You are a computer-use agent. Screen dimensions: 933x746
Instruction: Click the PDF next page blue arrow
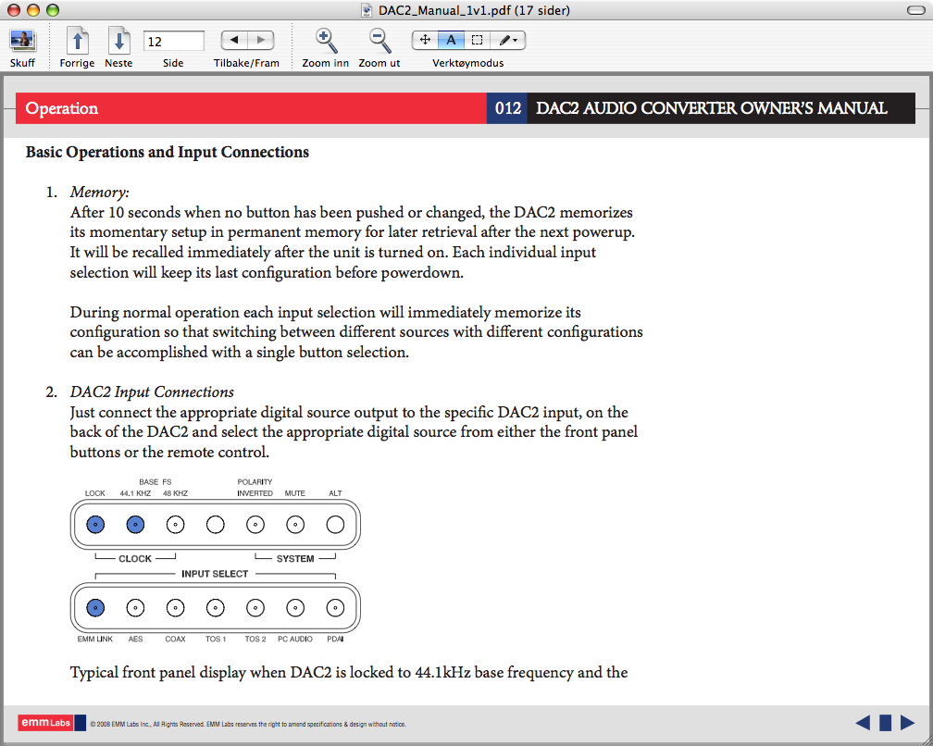[x=907, y=723]
